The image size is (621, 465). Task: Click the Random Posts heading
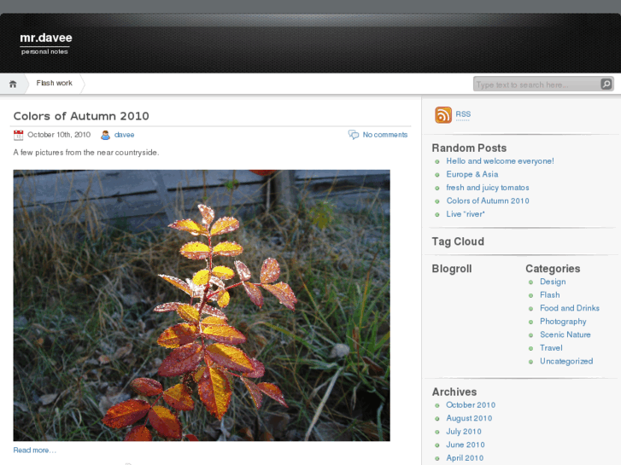[x=469, y=148]
